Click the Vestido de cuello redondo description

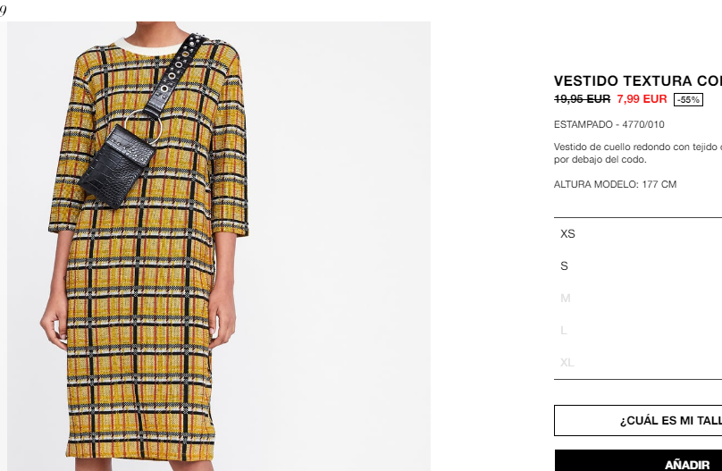pos(638,153)
